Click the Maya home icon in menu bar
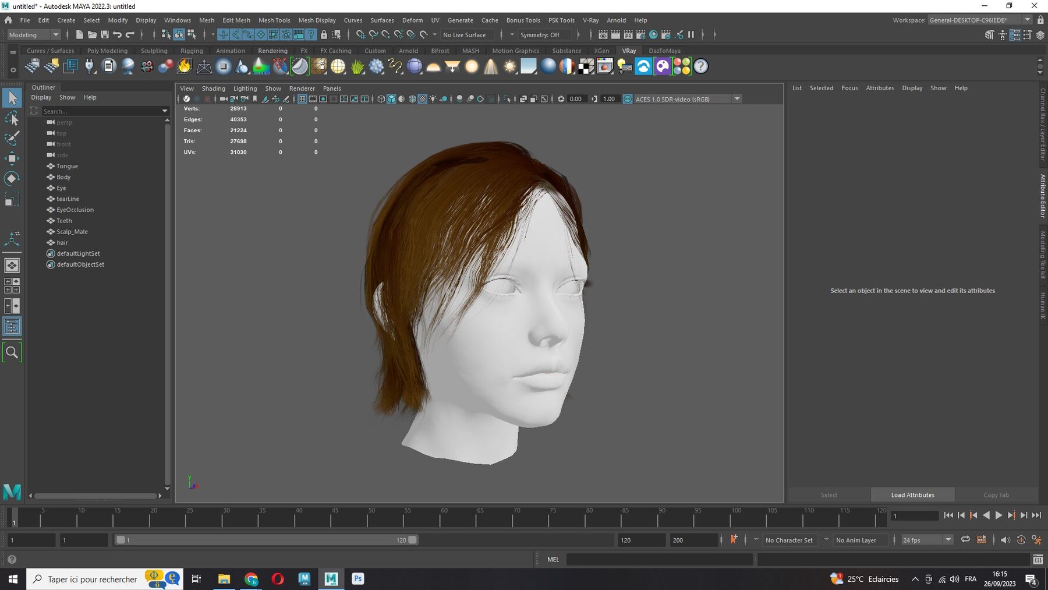Viewport: 1048px width, 590px height. [8, 20]
